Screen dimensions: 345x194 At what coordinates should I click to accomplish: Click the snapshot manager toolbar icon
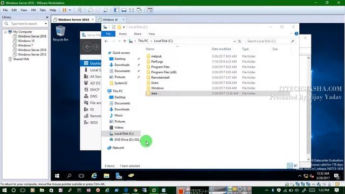(106, 10)
